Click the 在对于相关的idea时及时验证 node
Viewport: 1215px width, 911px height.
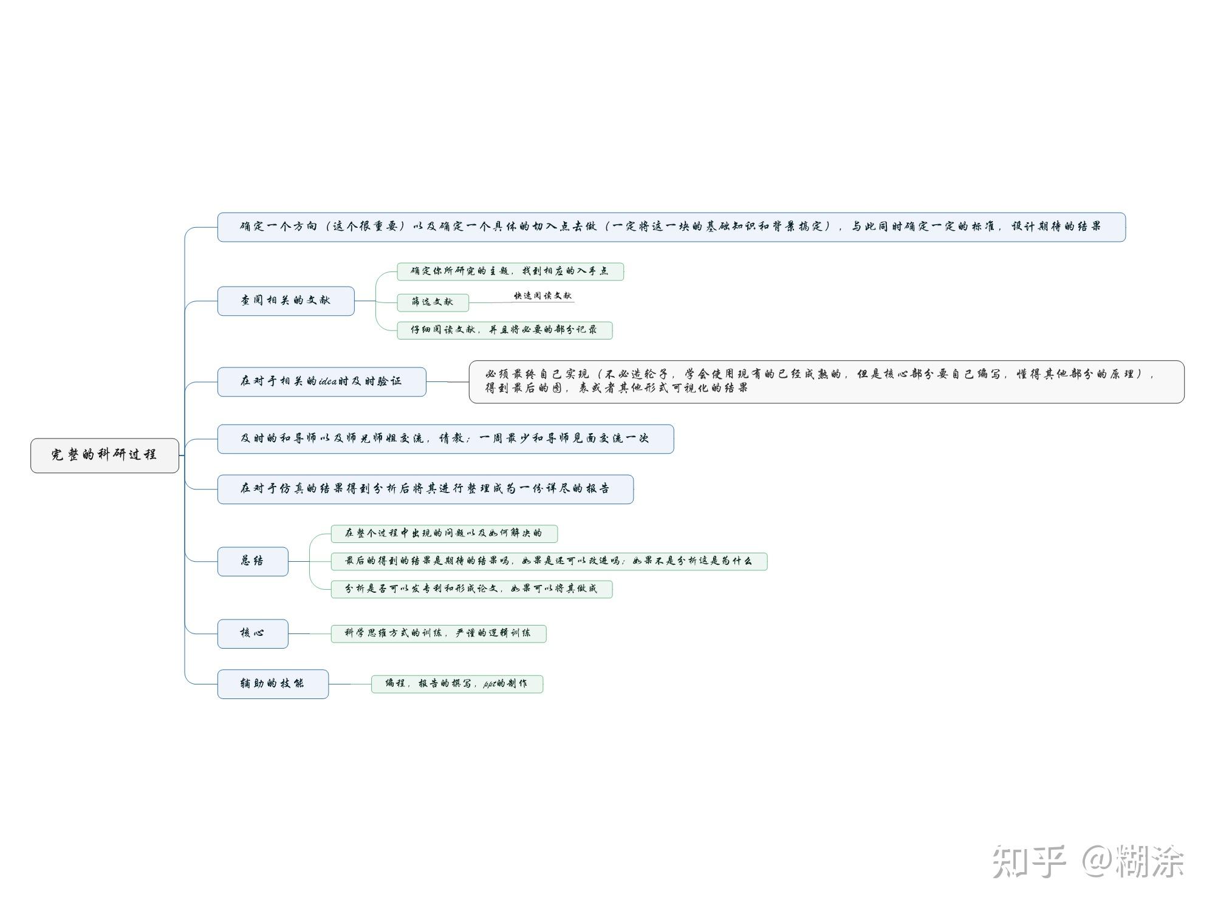pos(321,381)
